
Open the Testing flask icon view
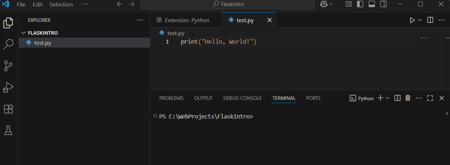tap(8, 130)
